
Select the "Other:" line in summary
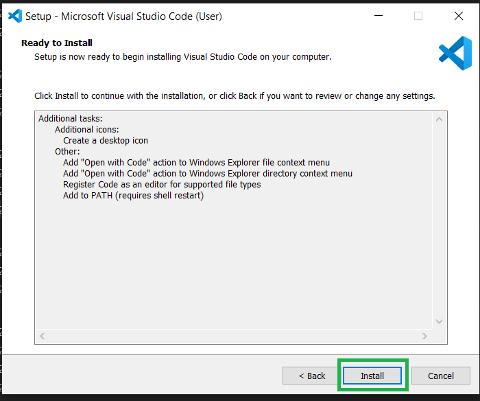[67, 152]
